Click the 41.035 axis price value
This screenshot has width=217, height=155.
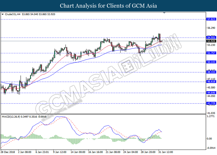click(211, 113)
